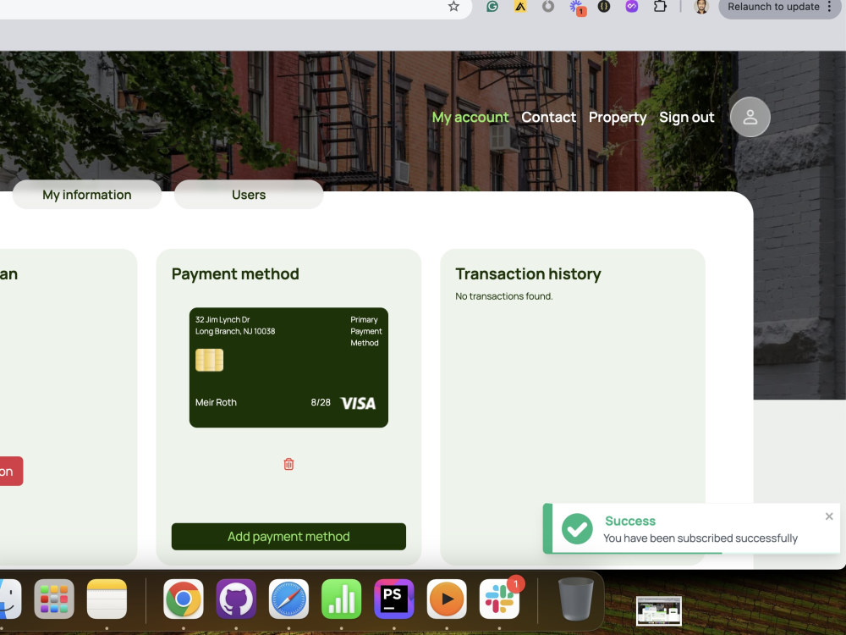
Task: Open the Property nav link
Action: click(x=618, y=117)
